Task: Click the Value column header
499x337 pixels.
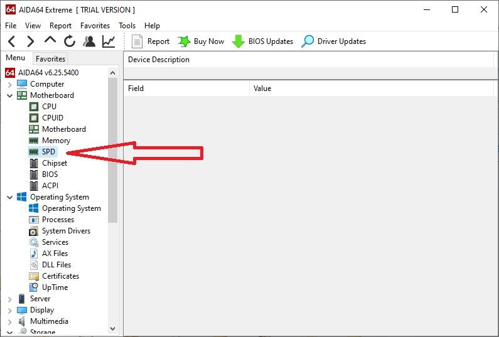Action: coord(371,88)
